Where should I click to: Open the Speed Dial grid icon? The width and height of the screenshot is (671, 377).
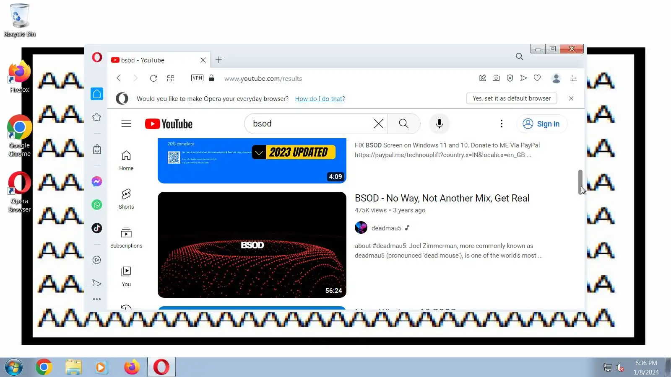click(x=171, y=78)
